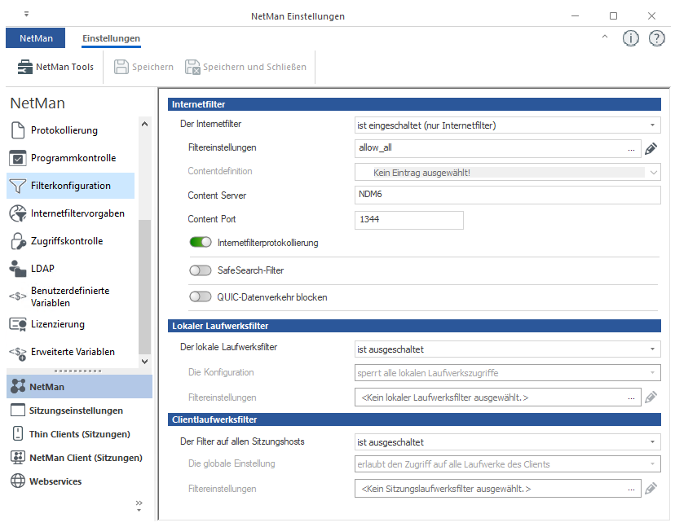The width and height of the screenshot is (675, 527).
Task: Click the NetMan Tools toolbox icon
Action: click(24, 67)
